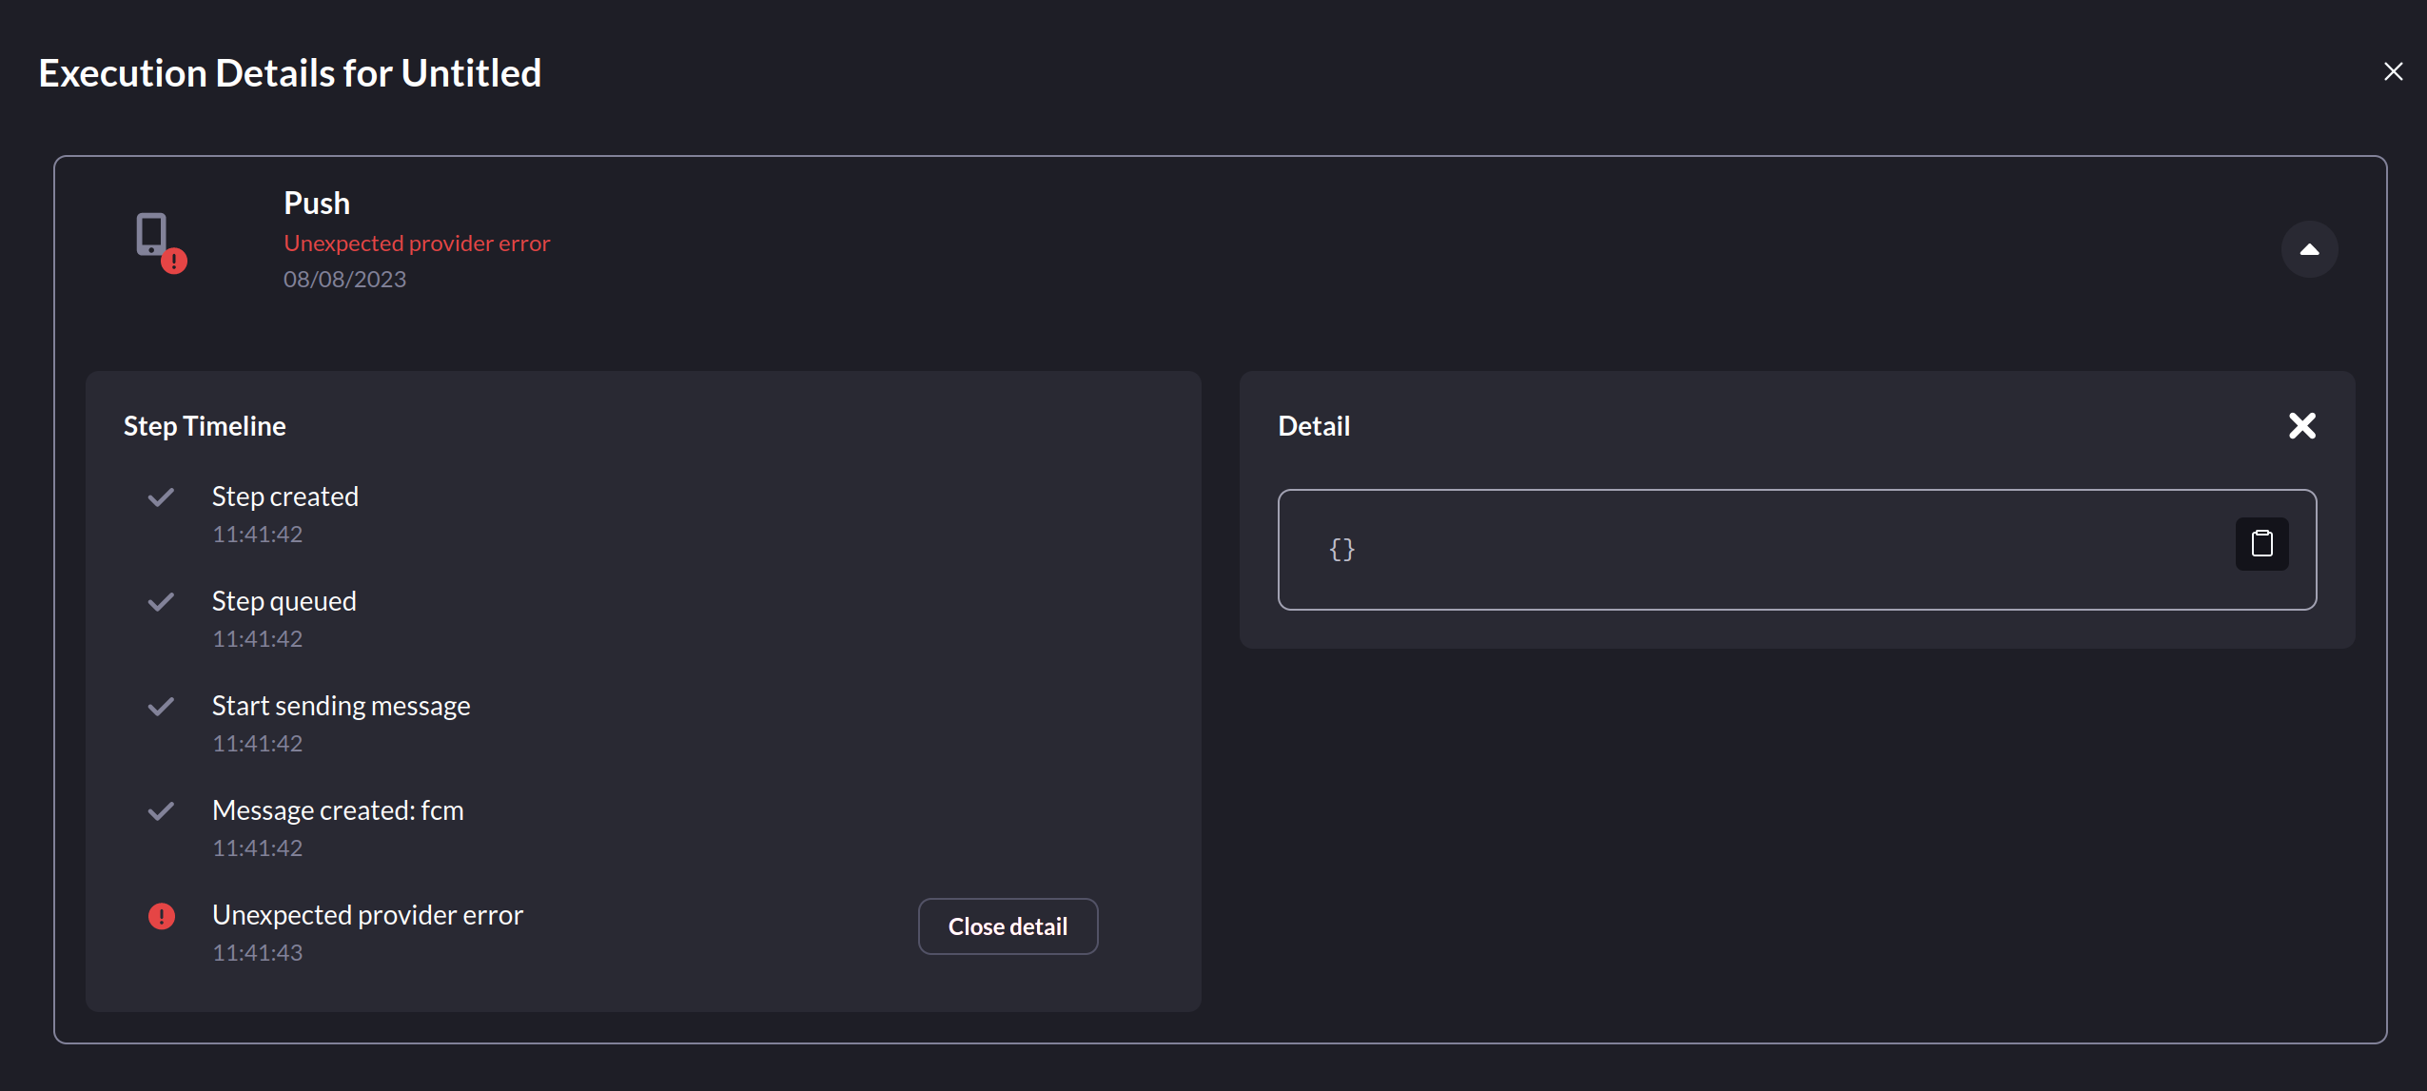This screenshot has width=2427, height=1091.
Task: Select the Step queued timeline entry
Action: point(284,601)
